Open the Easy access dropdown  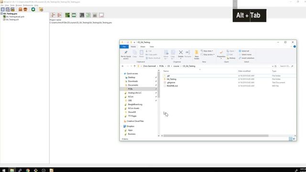(208, 54)
